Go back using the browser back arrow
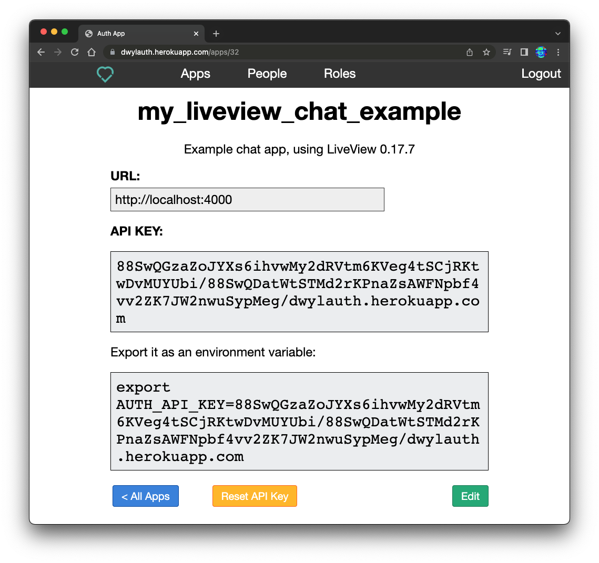599x563 pixels. click(41, 52)
